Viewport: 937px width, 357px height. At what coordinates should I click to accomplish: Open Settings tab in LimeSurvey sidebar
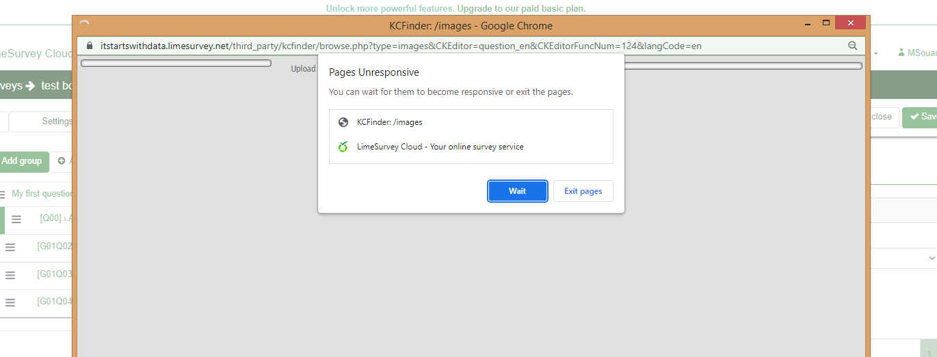click(x=41, y=122)
